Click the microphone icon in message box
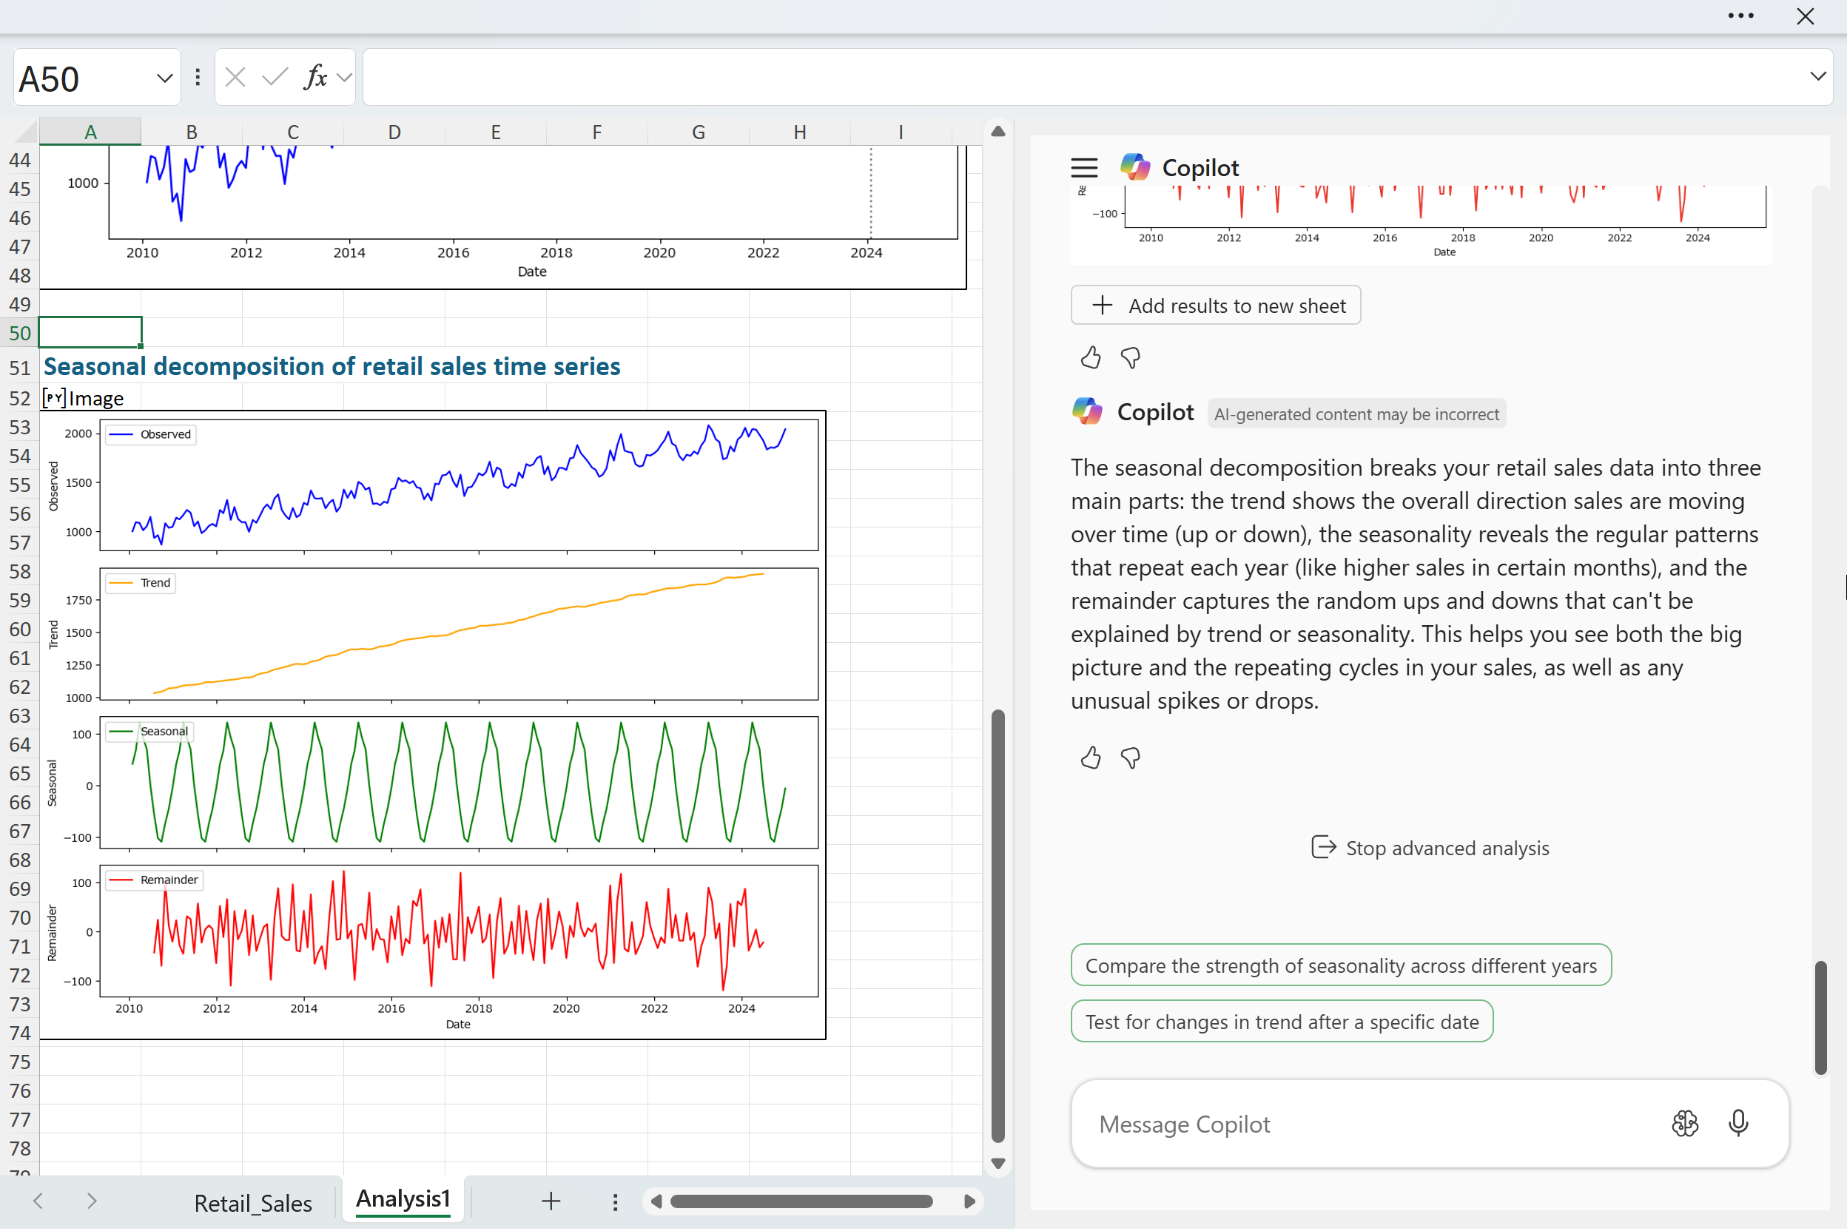This screenshot has width=1847, height=1231. 1737,1124
